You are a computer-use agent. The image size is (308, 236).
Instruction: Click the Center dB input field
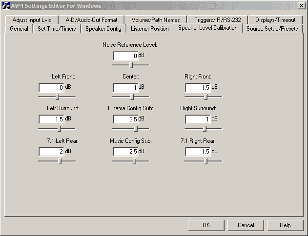tap(125, 87)
